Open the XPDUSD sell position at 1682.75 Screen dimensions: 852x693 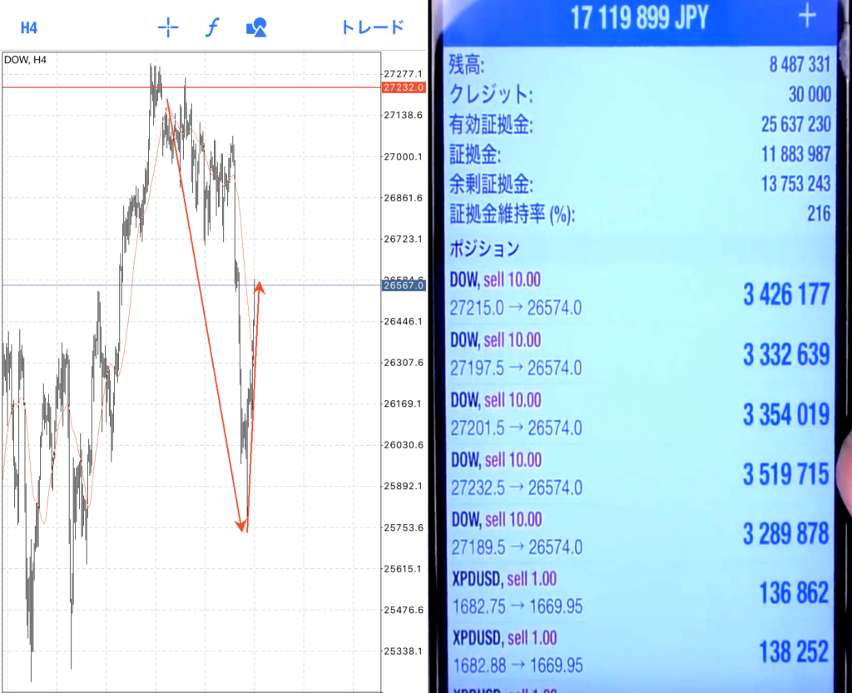(x=639, y=593)
